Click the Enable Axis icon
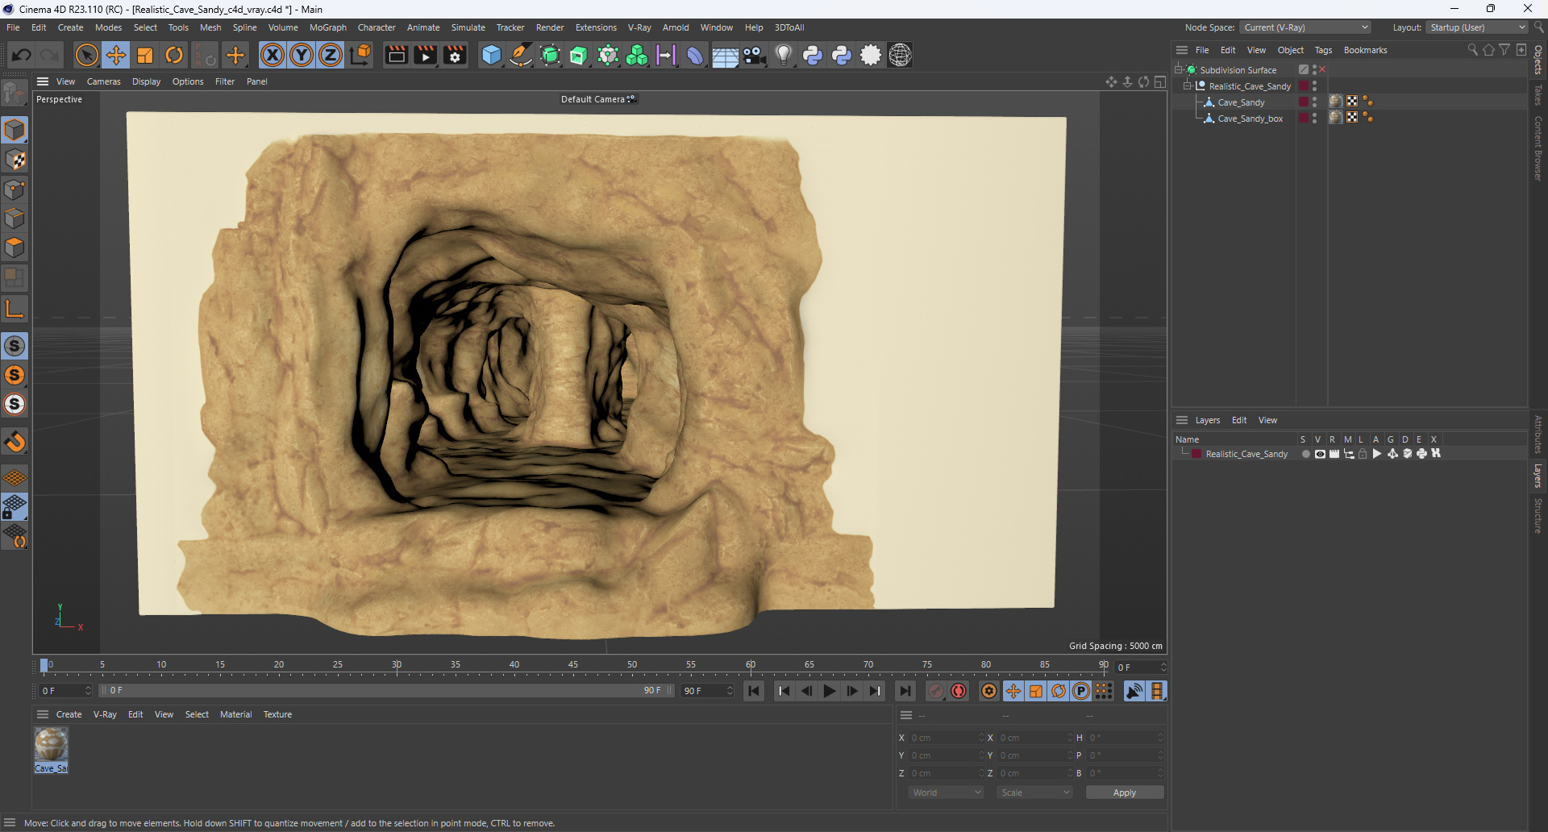This screenshot has height=832, width=1548. pos(15,308)
